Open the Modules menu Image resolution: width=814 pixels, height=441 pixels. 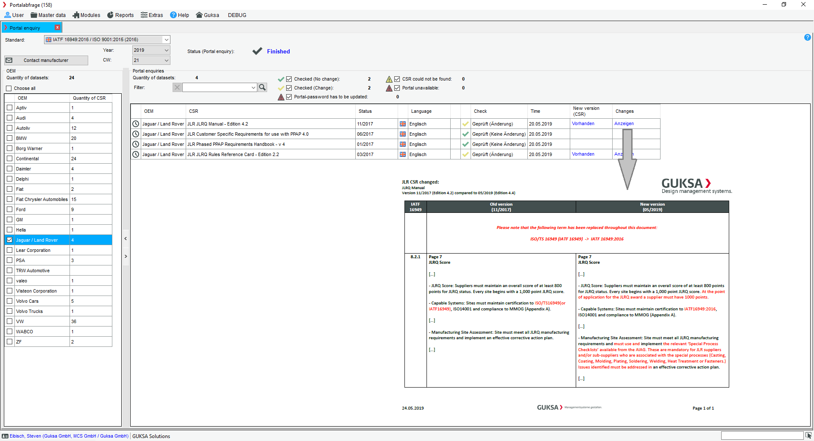tap(86, 15)
